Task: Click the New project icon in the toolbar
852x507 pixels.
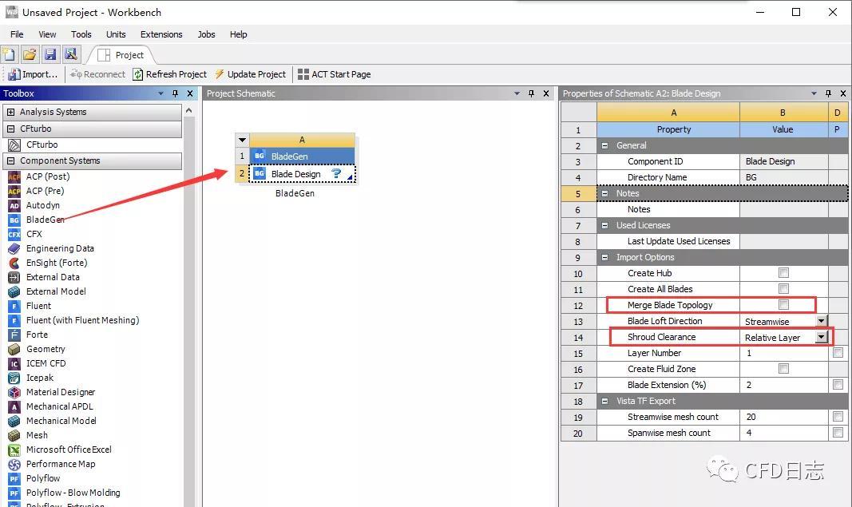Action: 9,54
